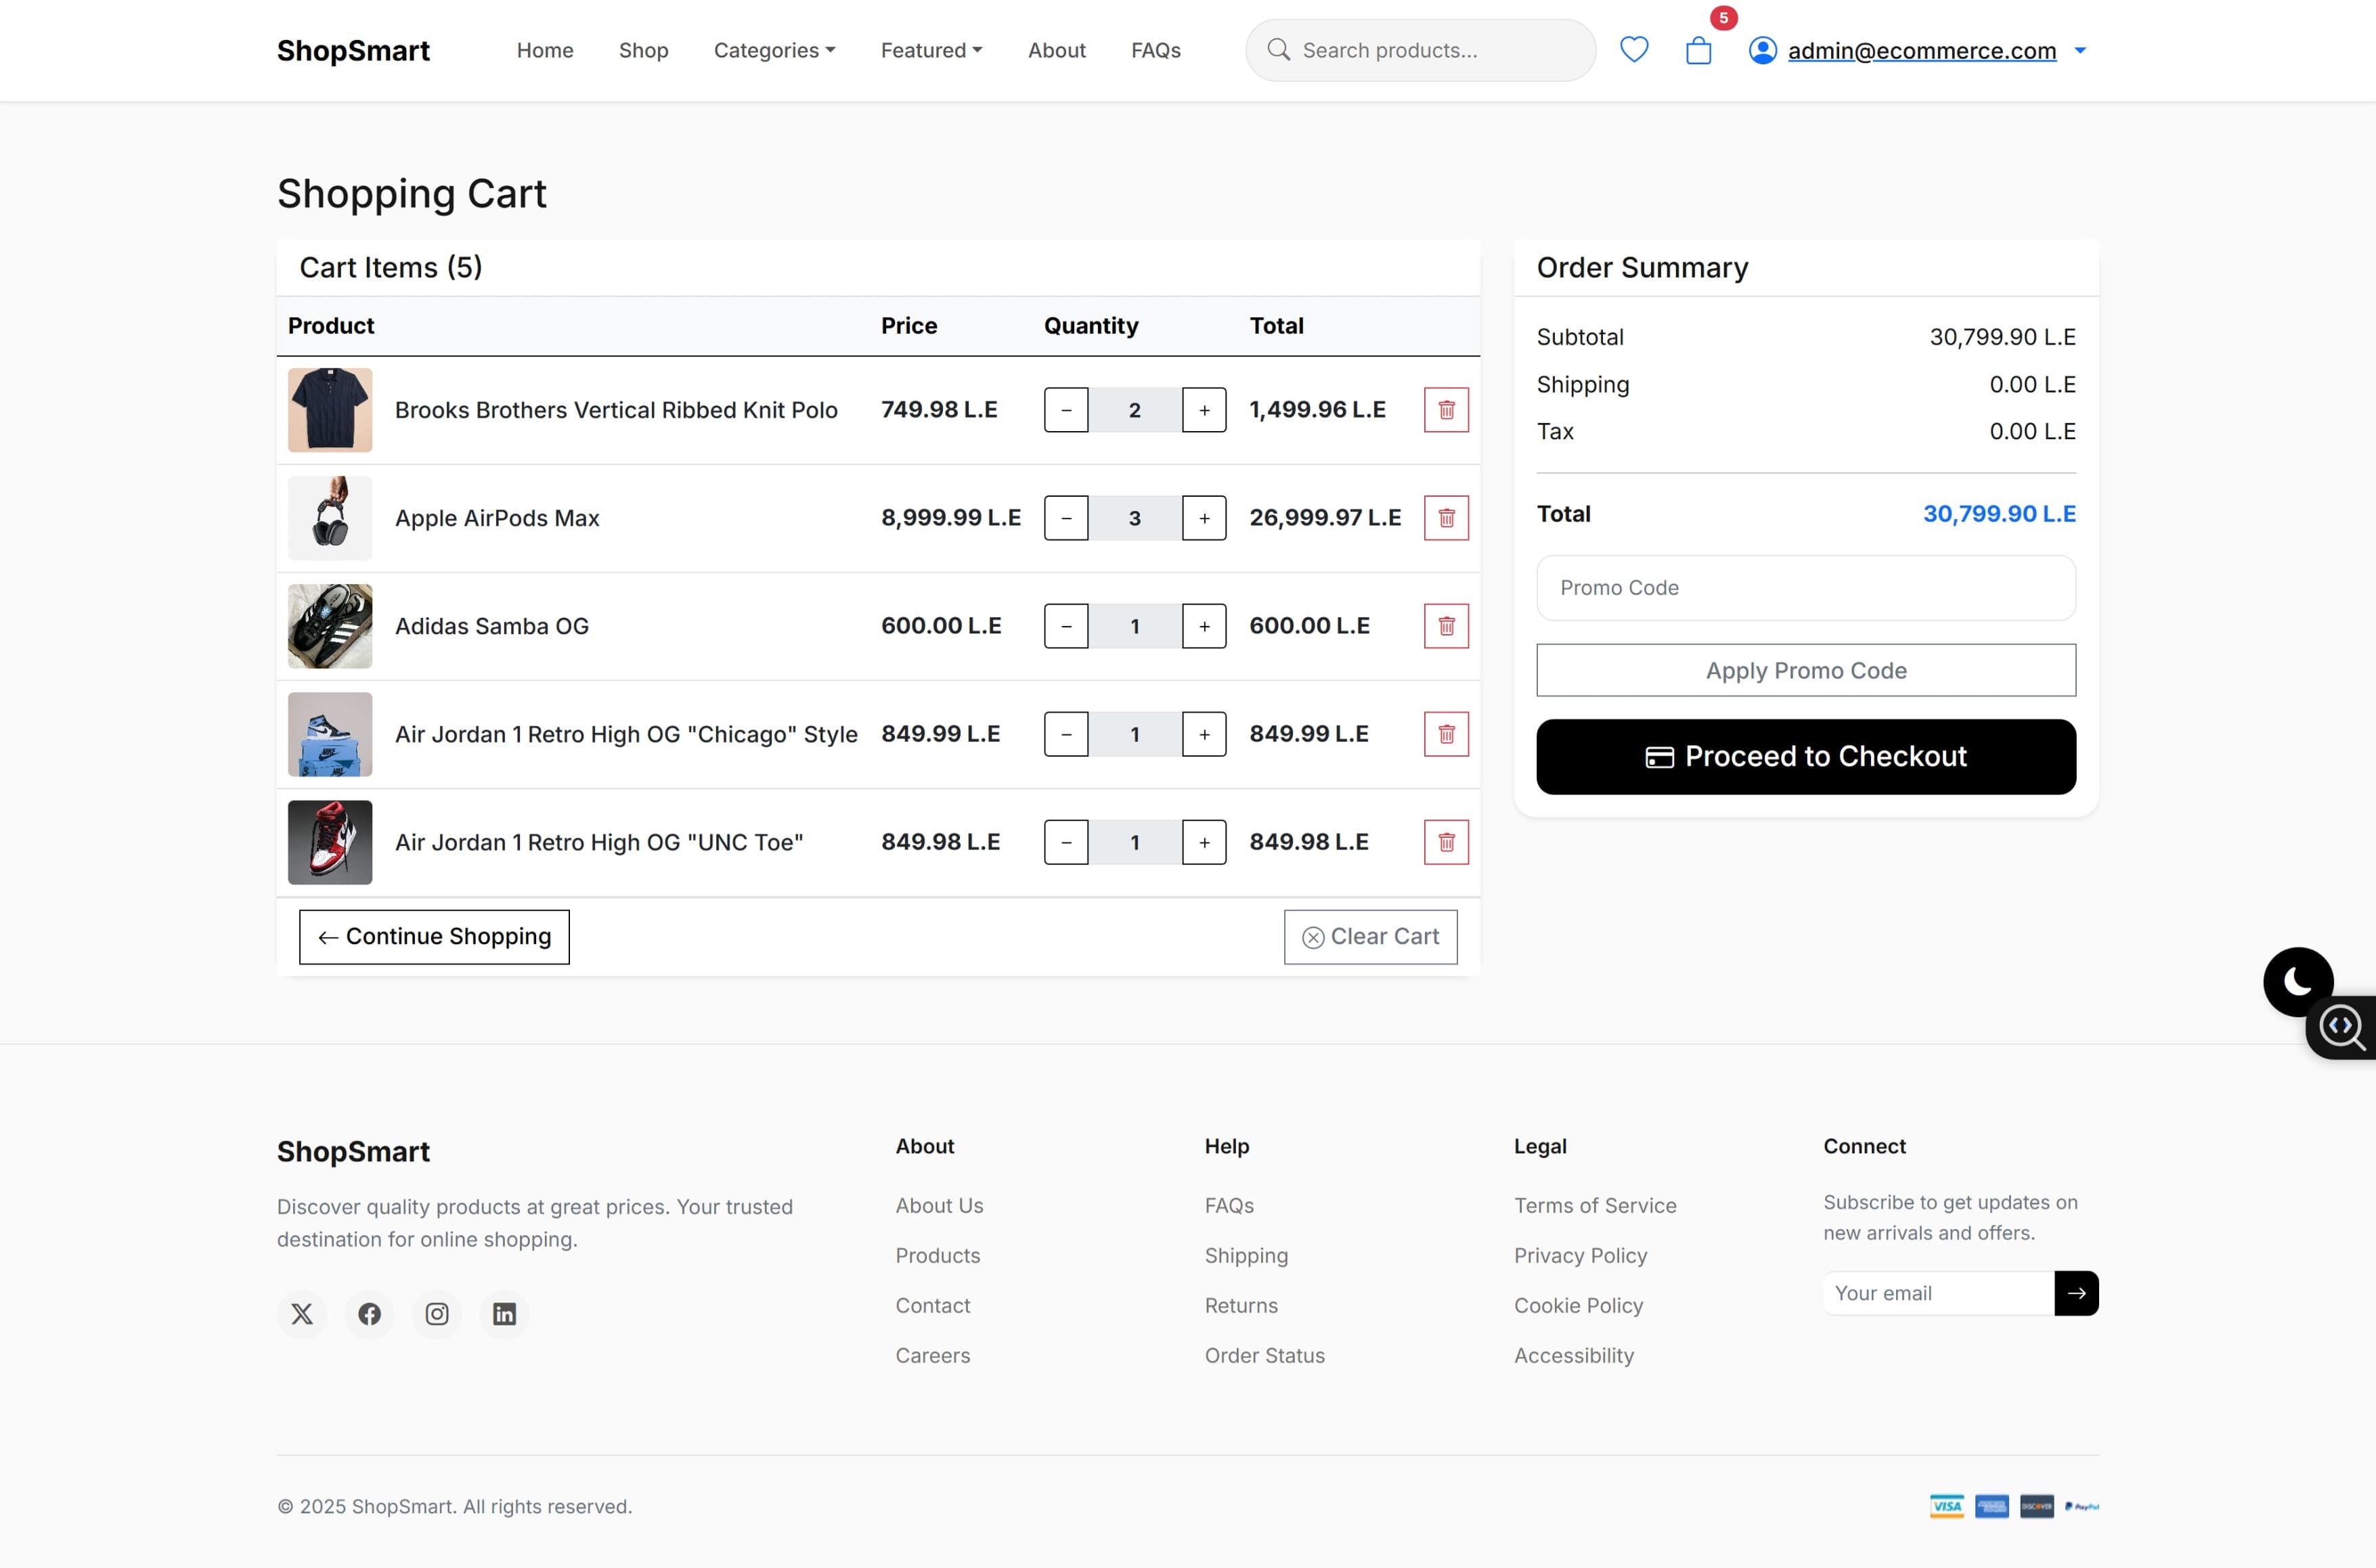Go to the Home nav item
The image size is (2376, 1568).
[545, 50]
